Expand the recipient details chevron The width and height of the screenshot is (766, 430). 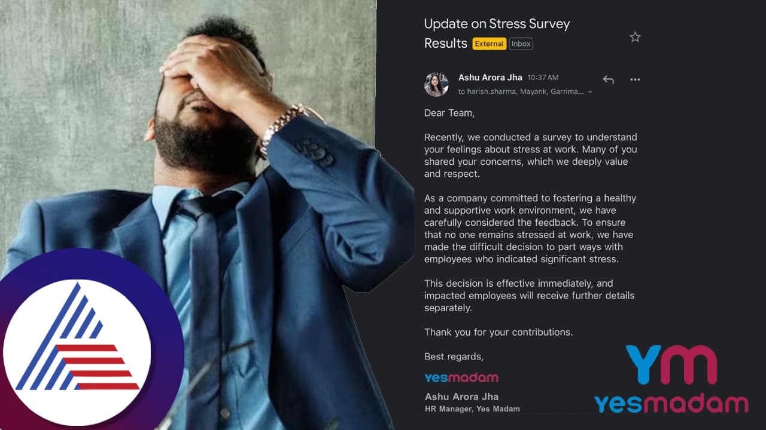(590, 92)
